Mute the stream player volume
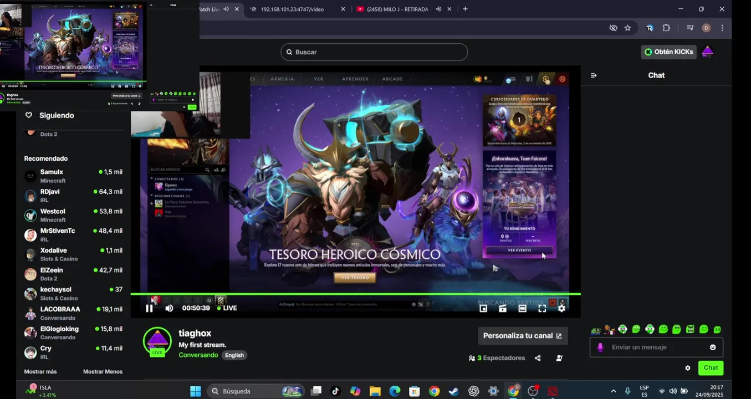Image resolution: width=751 pixels, height=399 pixels. [169, 308]
